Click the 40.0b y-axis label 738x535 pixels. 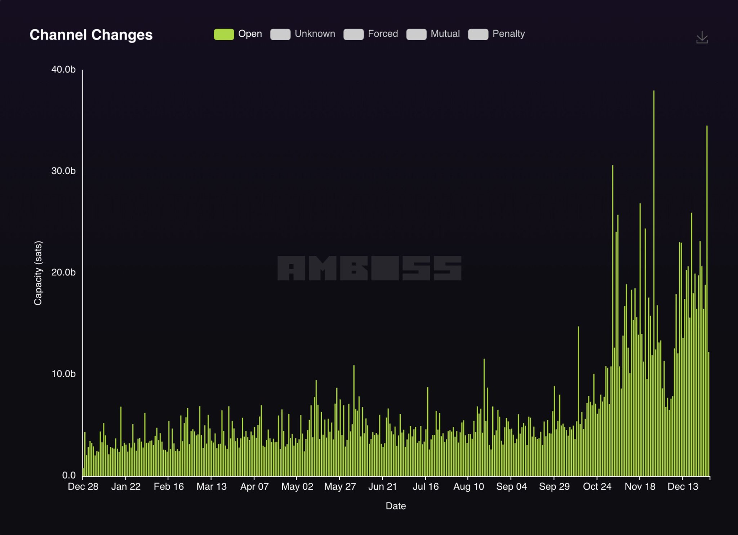click(63, 69)
